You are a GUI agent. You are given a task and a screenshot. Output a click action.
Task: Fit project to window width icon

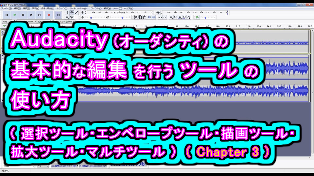point(184,17)
